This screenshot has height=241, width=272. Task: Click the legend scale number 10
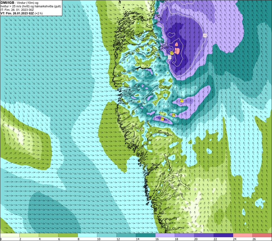tap(99, 239)
